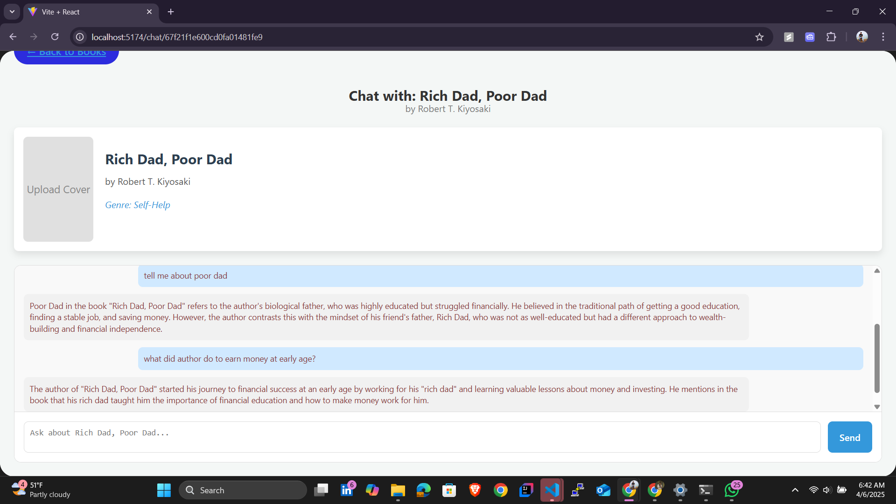The width and height of the screenshot is (896, 504).
Task: Open WhatsApp from the taskbar
Action: (731, 490)
